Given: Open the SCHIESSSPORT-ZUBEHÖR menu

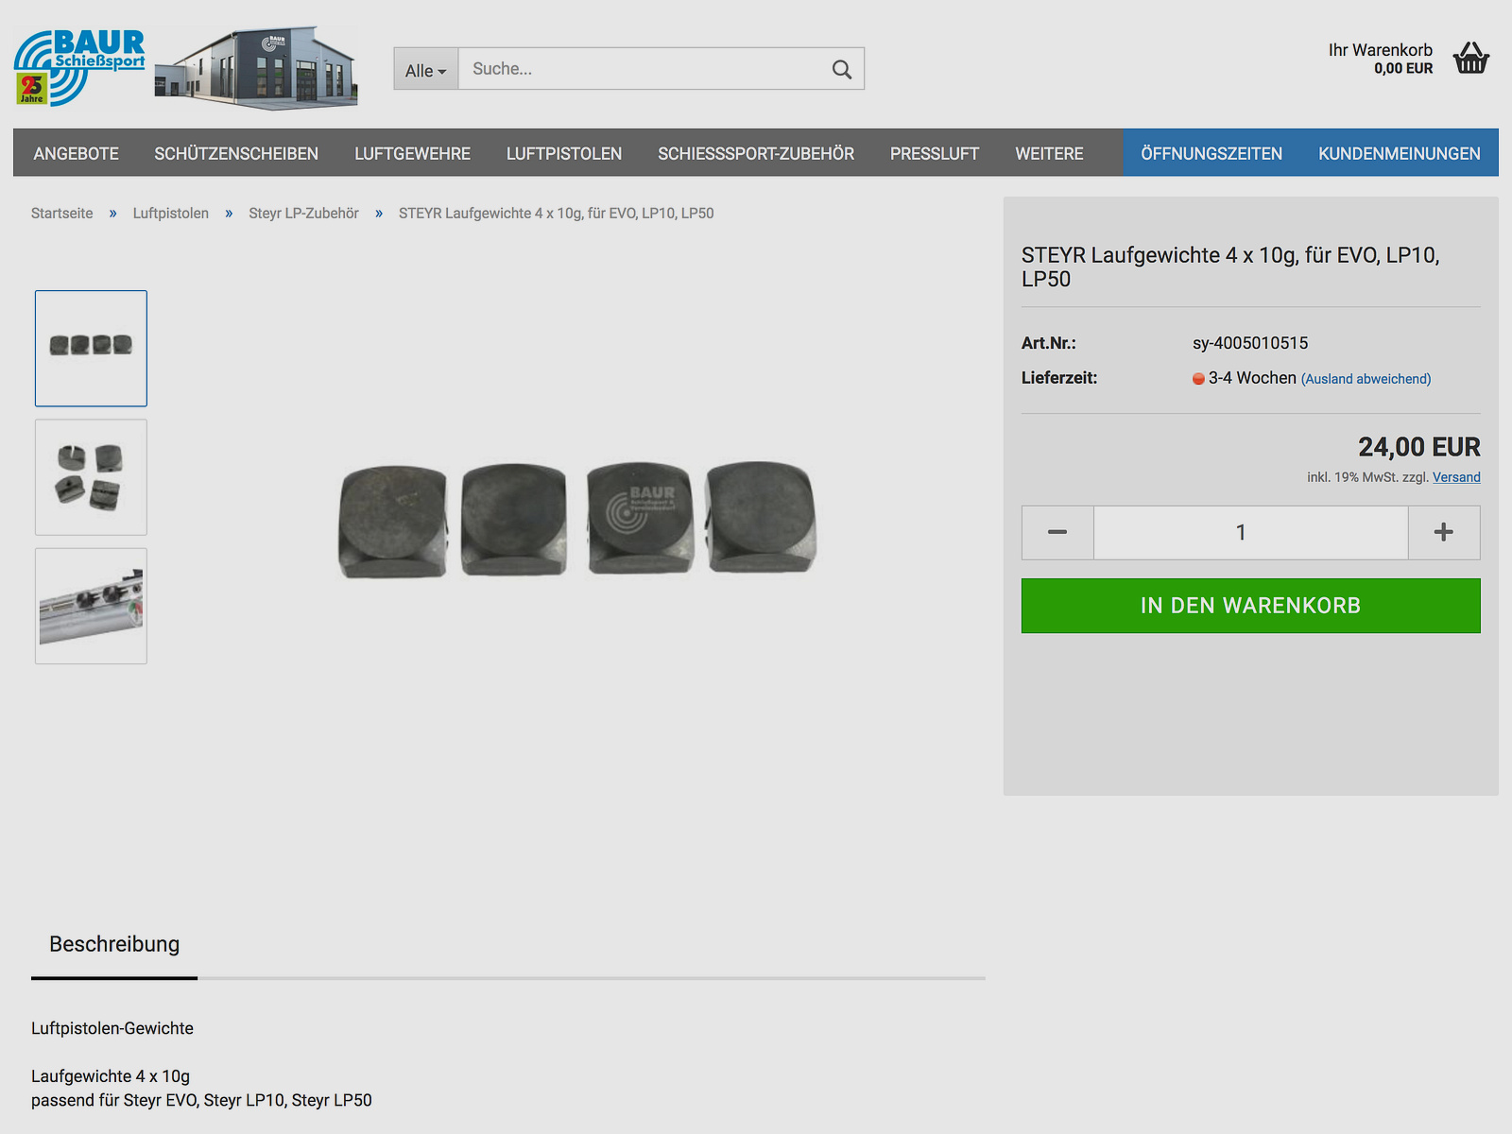Looking at the screenshot, I should coord(756,153).
